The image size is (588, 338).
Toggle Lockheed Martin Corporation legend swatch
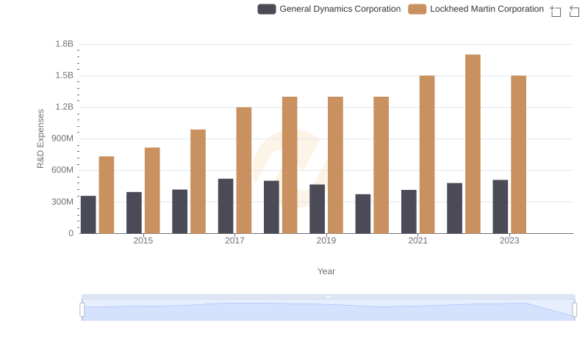click(417, 9)
